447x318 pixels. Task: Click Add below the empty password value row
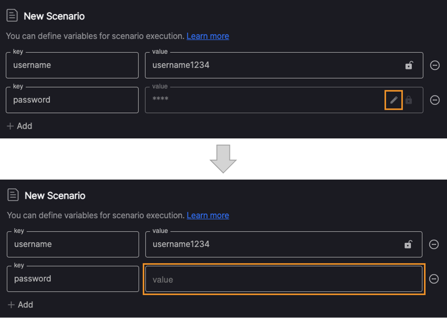(20, 305)
